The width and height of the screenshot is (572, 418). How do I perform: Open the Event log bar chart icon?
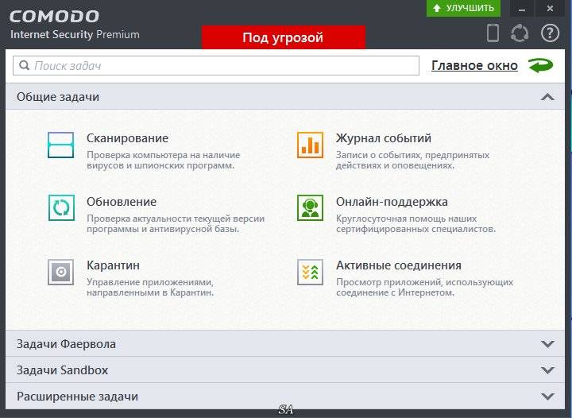click(x=310, y=145)
